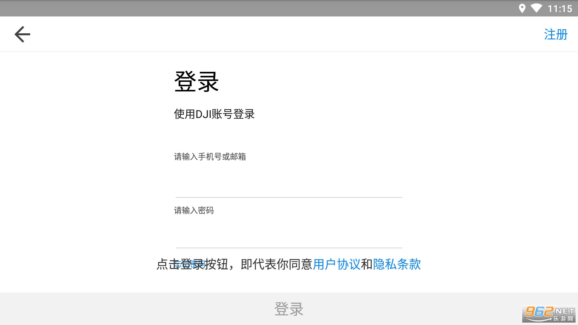Open the 用户协议 user agreement link

[x=336, y=264]
